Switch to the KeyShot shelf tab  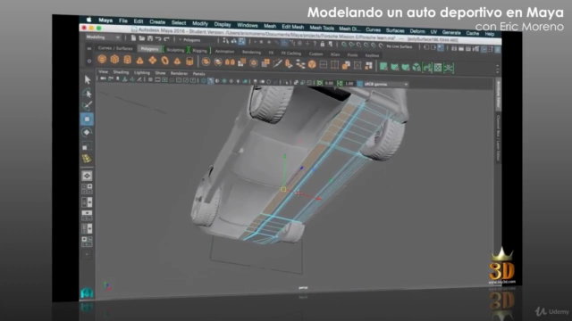(372, 55)
